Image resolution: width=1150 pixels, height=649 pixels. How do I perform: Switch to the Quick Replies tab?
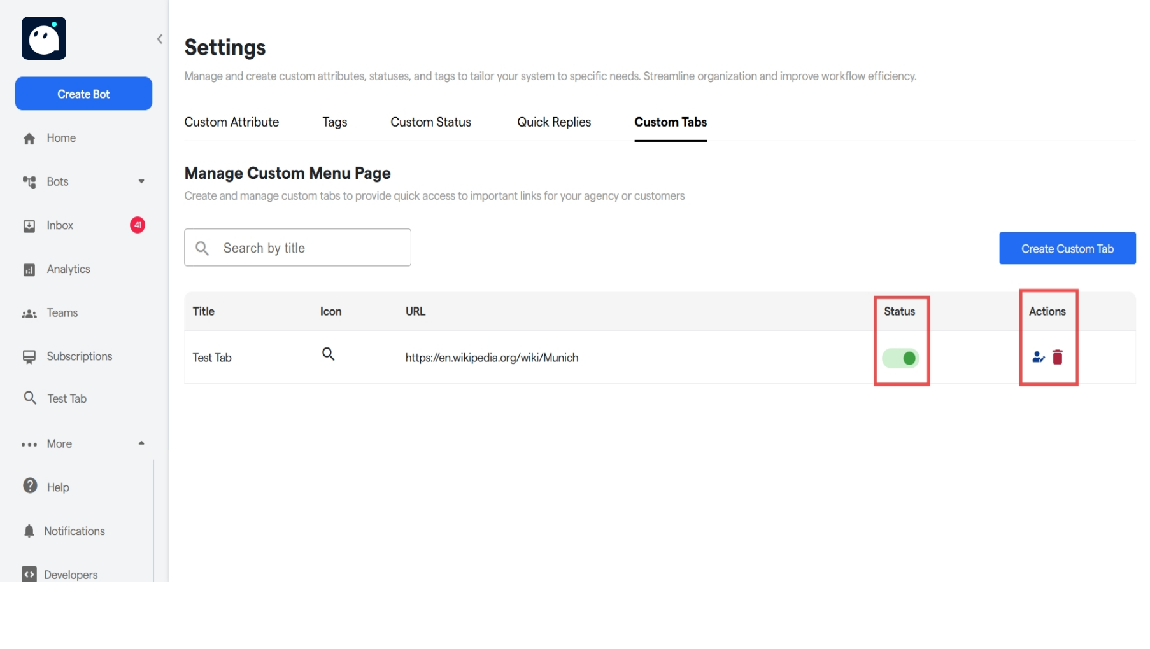554,122
